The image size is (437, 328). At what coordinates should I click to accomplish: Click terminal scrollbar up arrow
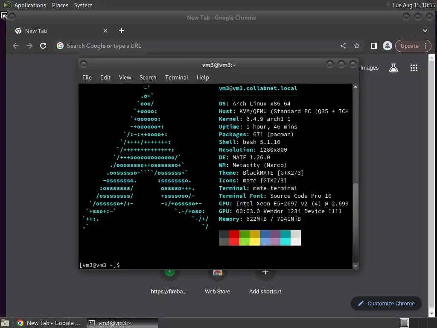355,87
